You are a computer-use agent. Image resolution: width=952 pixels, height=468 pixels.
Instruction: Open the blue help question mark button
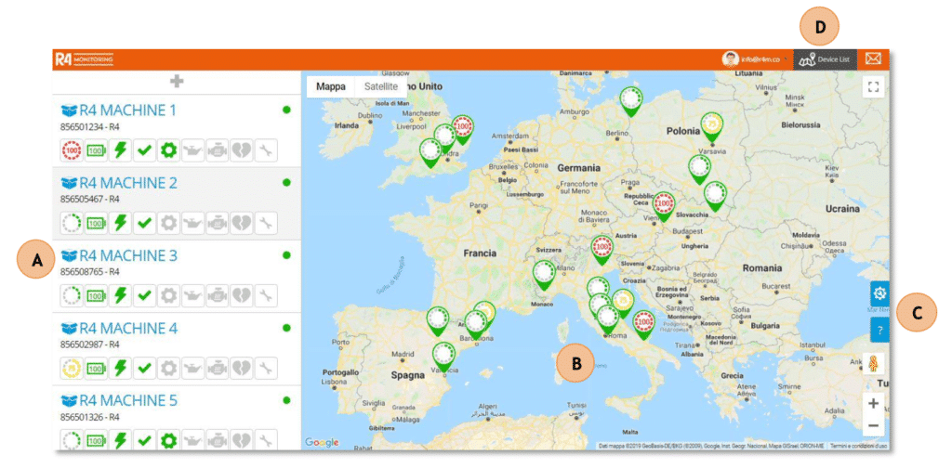[879, 330]
